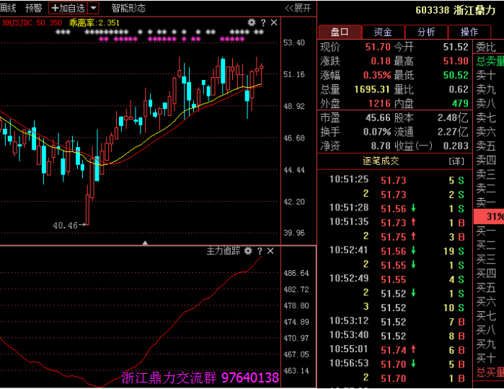Click 内盘 value 479
This screenshot has height=389, width=504.
pyautogui.click(x=460, y=104)
